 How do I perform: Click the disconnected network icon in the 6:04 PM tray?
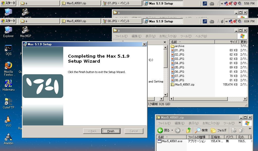click(231, 21)
